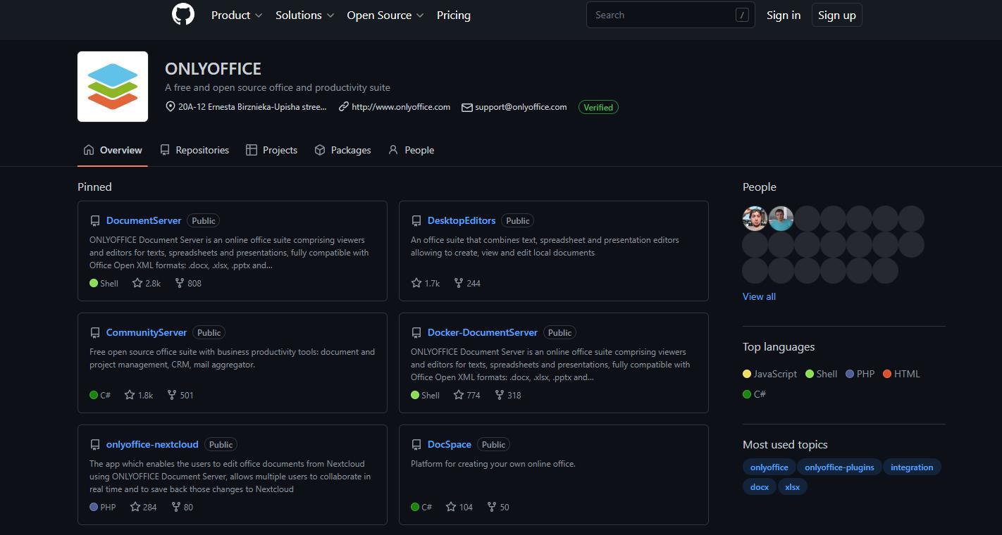The width and height of the screenshot is (1002, 535).
Task: Focus the Search input field
Action: (x=662, y=15)
